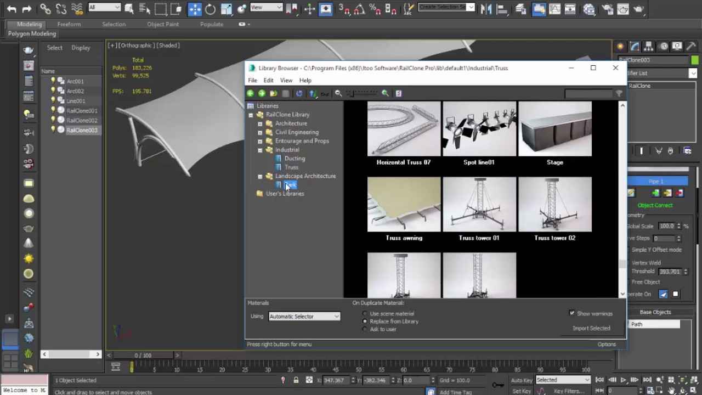The height and width of the screenshot is (395, 702).
Task: Click the Import Selected button
Action: [591, 328]
